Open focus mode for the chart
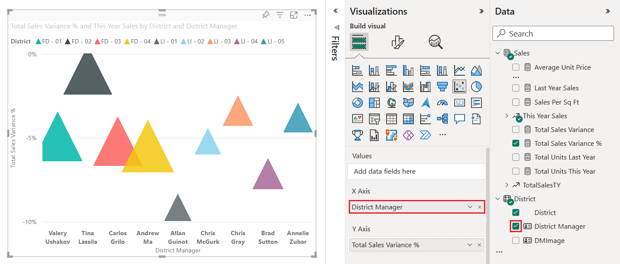The width and height of the screenshot is (620, 264). [294, 15]
